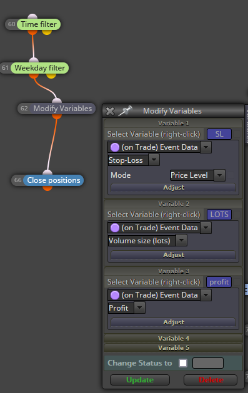Select the Weekday filter node
The image size is (248, 393).
point(39,68)
